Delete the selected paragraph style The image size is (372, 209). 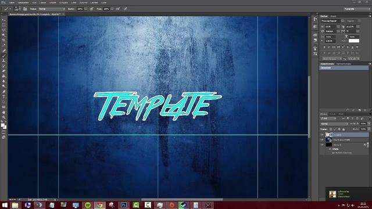coord(365,110)
